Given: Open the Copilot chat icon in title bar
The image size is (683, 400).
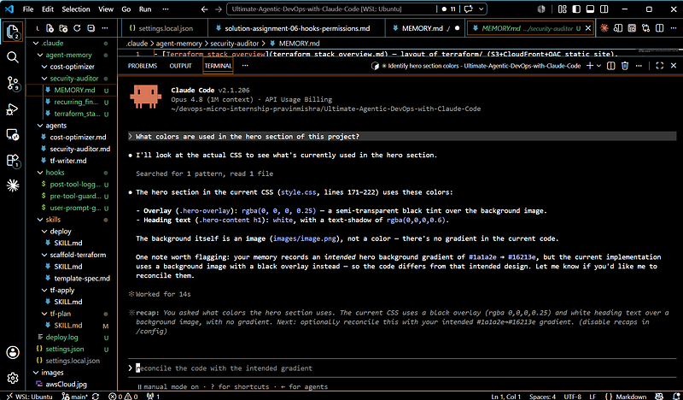Looking at the screenshot, I should tap(469, 9).
